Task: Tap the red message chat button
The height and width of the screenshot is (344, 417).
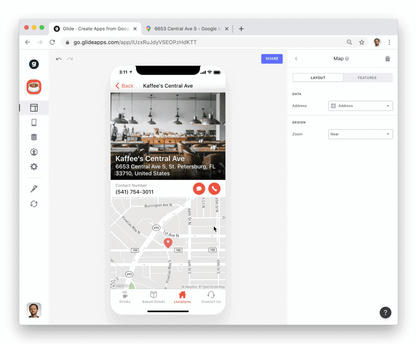Action: pyautogui.click(x=199, y=188)
